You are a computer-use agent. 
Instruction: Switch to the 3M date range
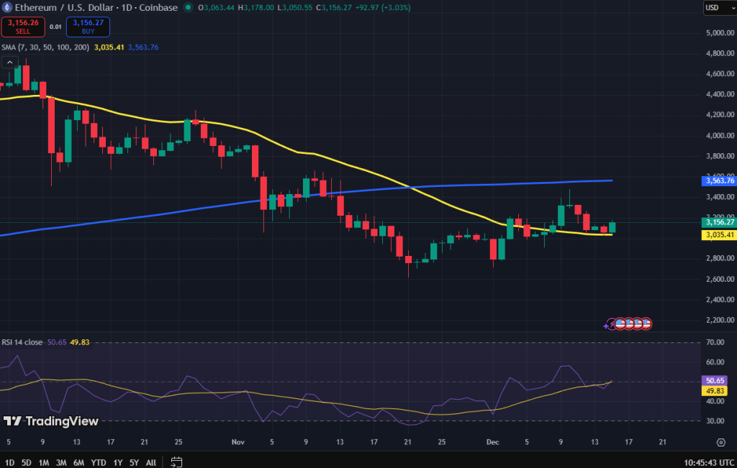(61, 462)
